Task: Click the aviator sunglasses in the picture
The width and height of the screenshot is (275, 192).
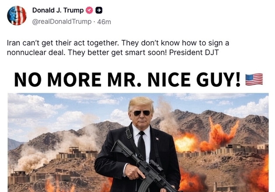Action: 142,113
